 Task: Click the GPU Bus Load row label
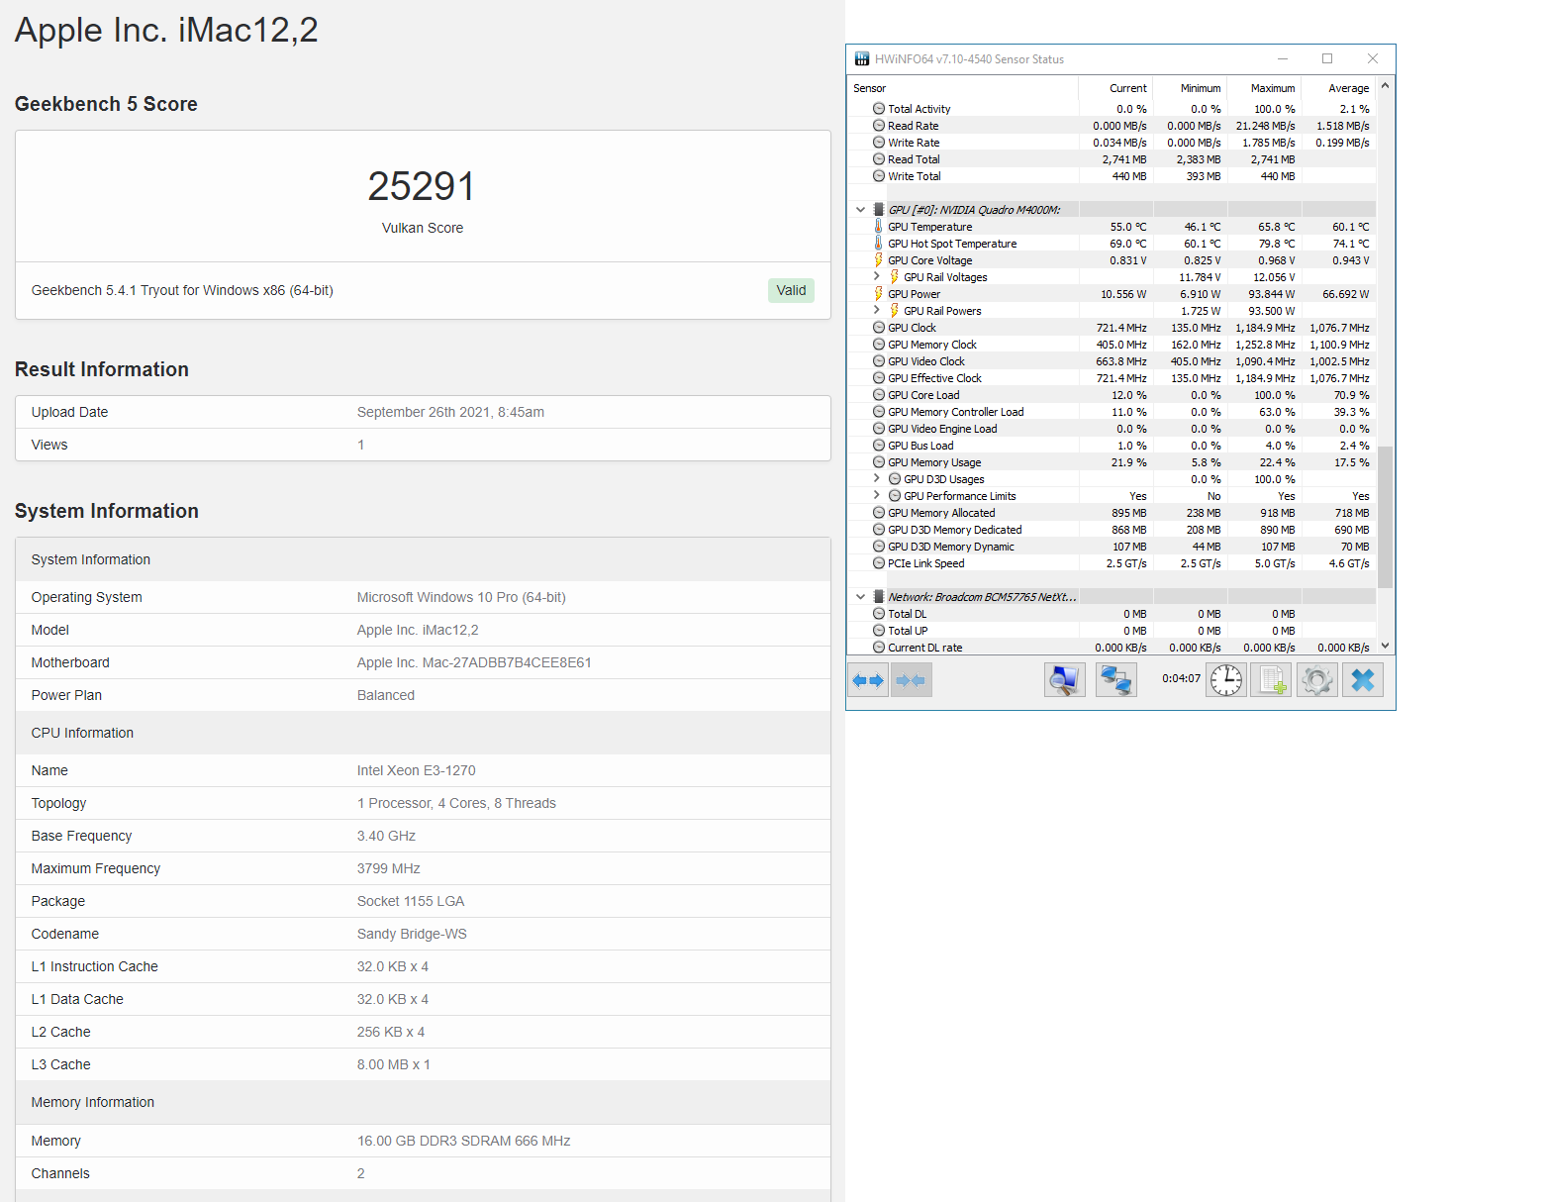point(920,446)
